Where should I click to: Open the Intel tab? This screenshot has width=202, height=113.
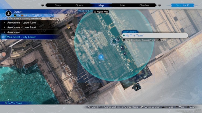123,5
